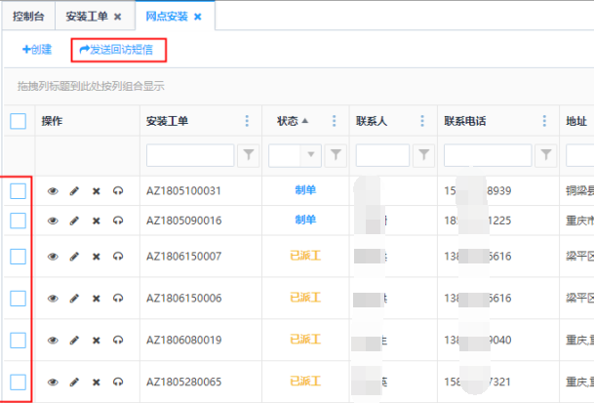
Task: Click the eye view icon for AZ1806080019
Action: [53, 341]
